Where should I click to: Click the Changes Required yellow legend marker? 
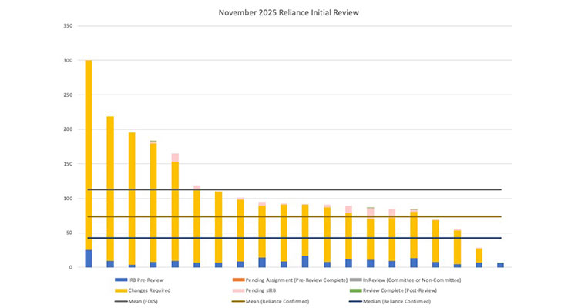(118, 290)
